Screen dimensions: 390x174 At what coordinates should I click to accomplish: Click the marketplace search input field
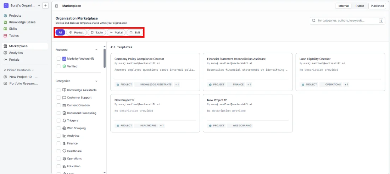pyautogui.click(x=347, y=21)
